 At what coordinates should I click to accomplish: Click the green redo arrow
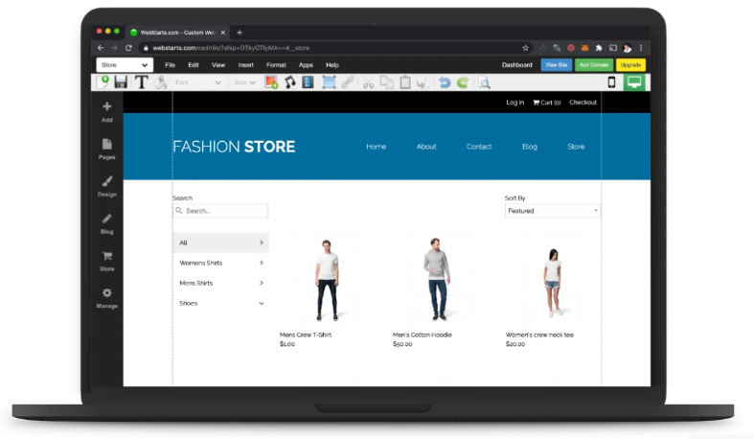pyautogui.click(x=463, y=82)
